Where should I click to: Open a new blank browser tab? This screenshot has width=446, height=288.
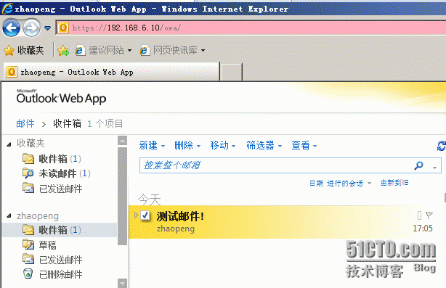point(232,72)
